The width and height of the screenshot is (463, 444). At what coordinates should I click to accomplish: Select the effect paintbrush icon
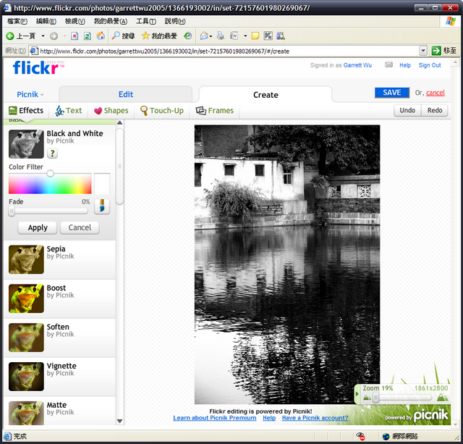[102, 206]
